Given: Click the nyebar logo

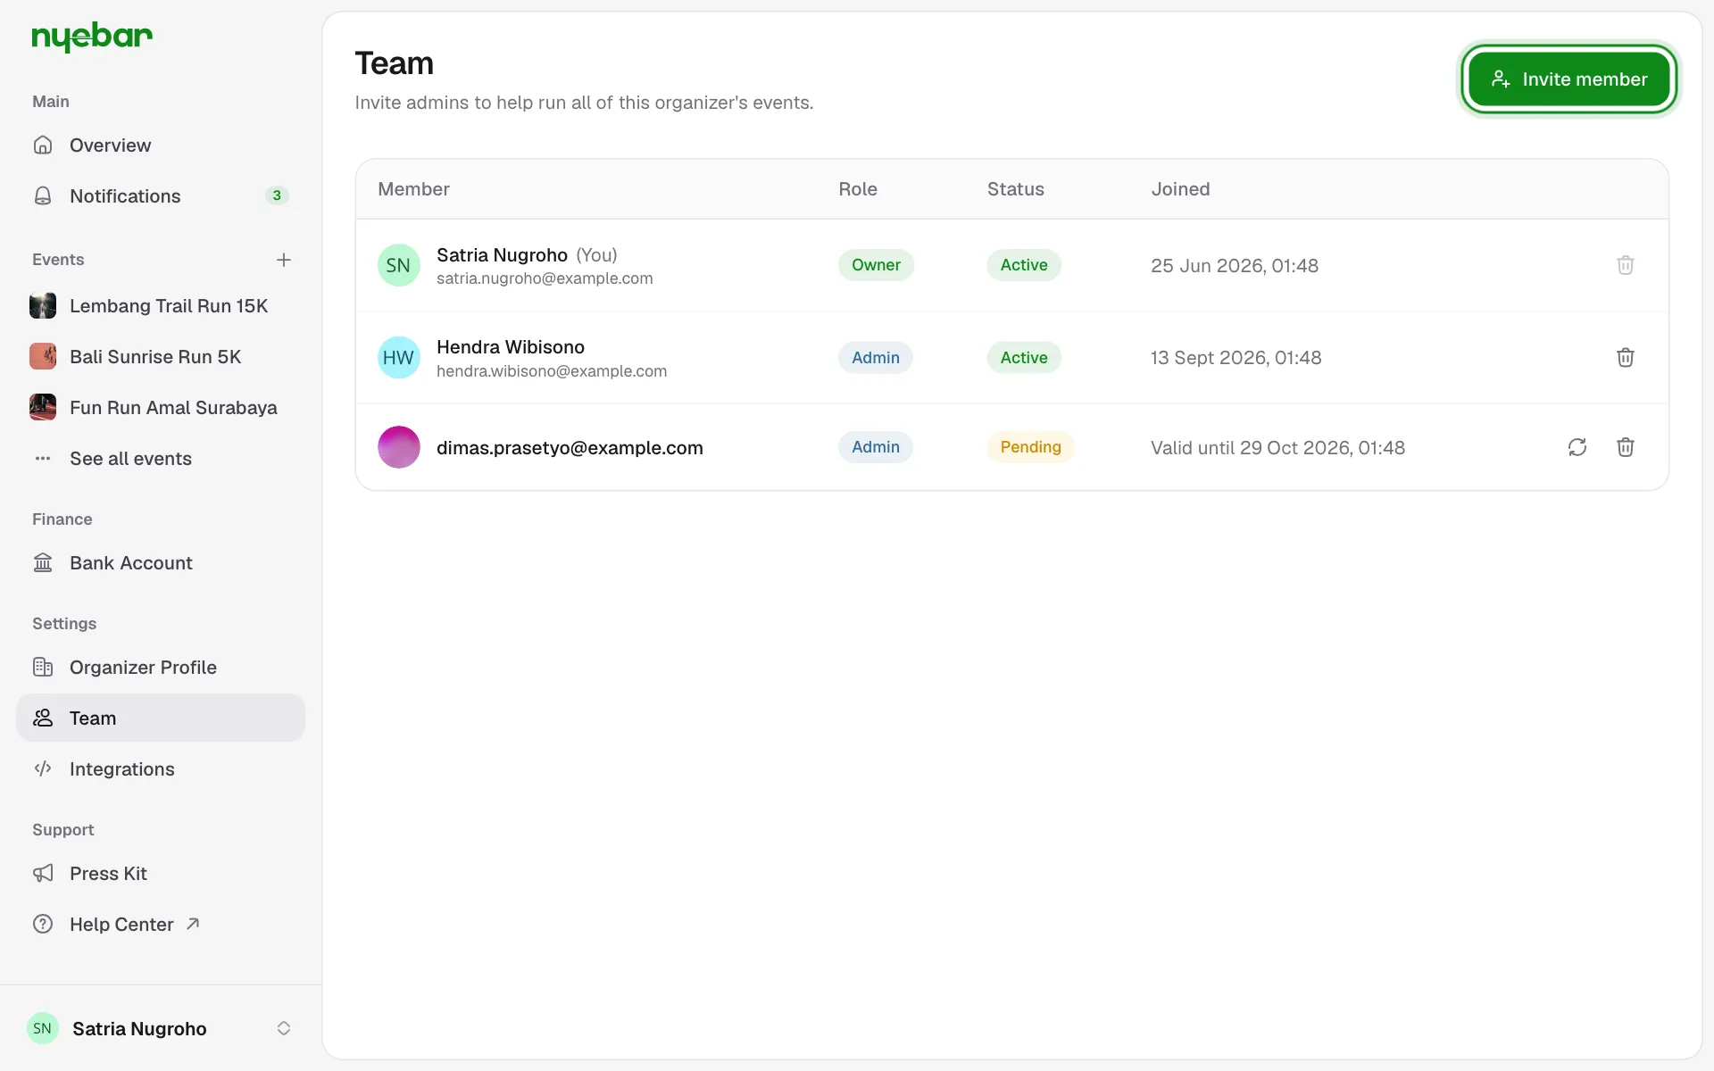Looking at the screenshot, I should (x=92, y=37).
